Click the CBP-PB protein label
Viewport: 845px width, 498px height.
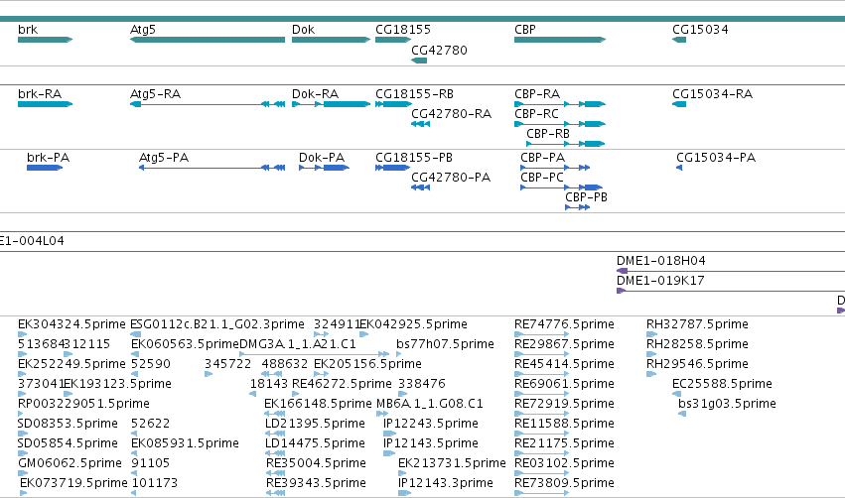(586, 197)
